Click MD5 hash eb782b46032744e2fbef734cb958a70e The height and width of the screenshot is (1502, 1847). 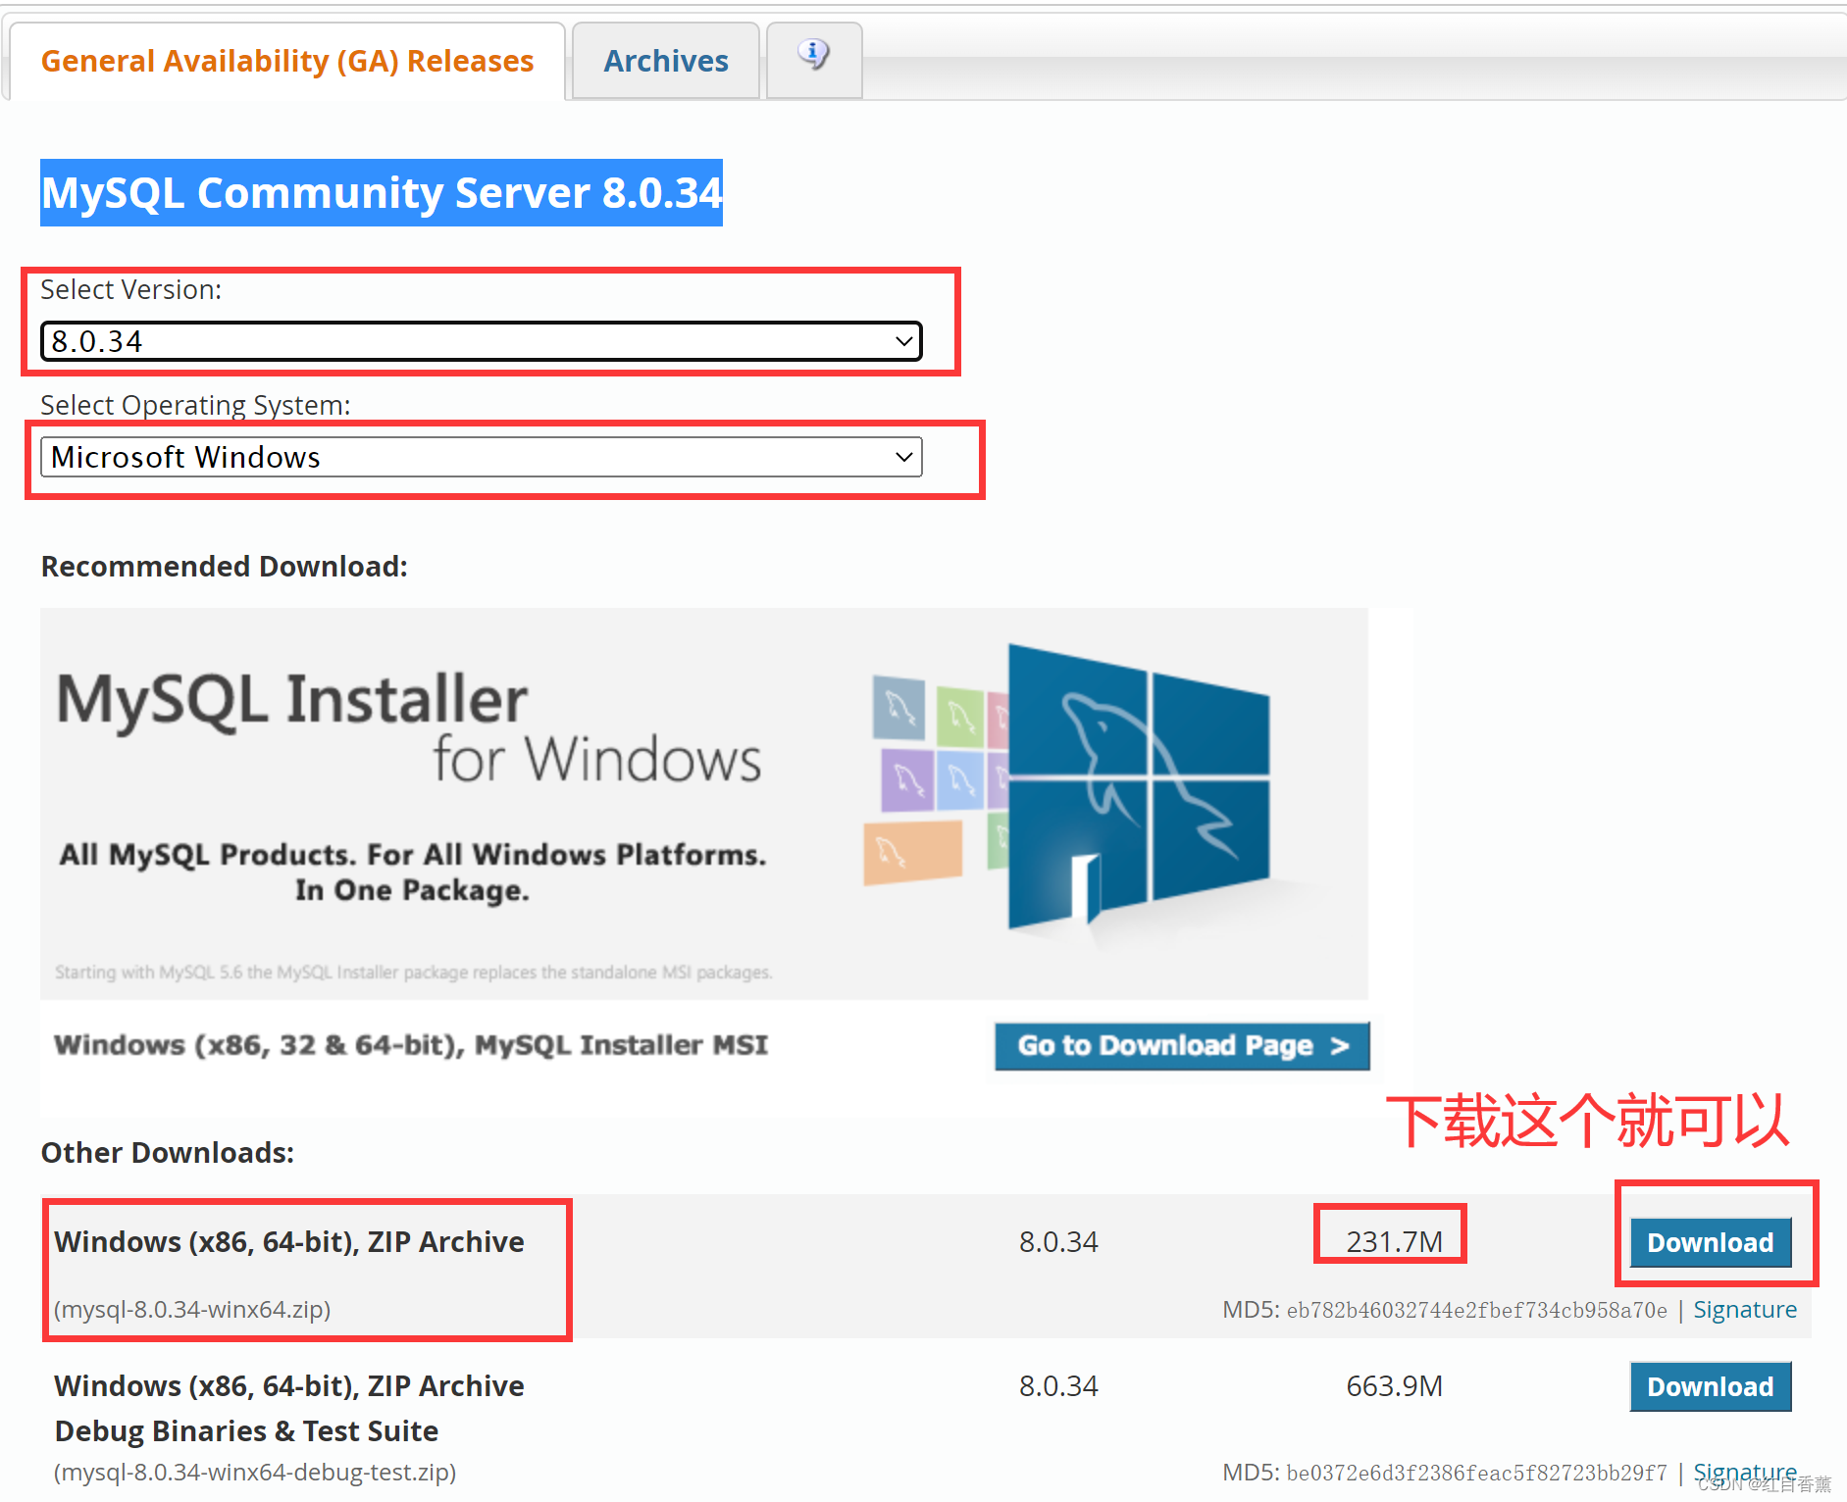1476,1310
